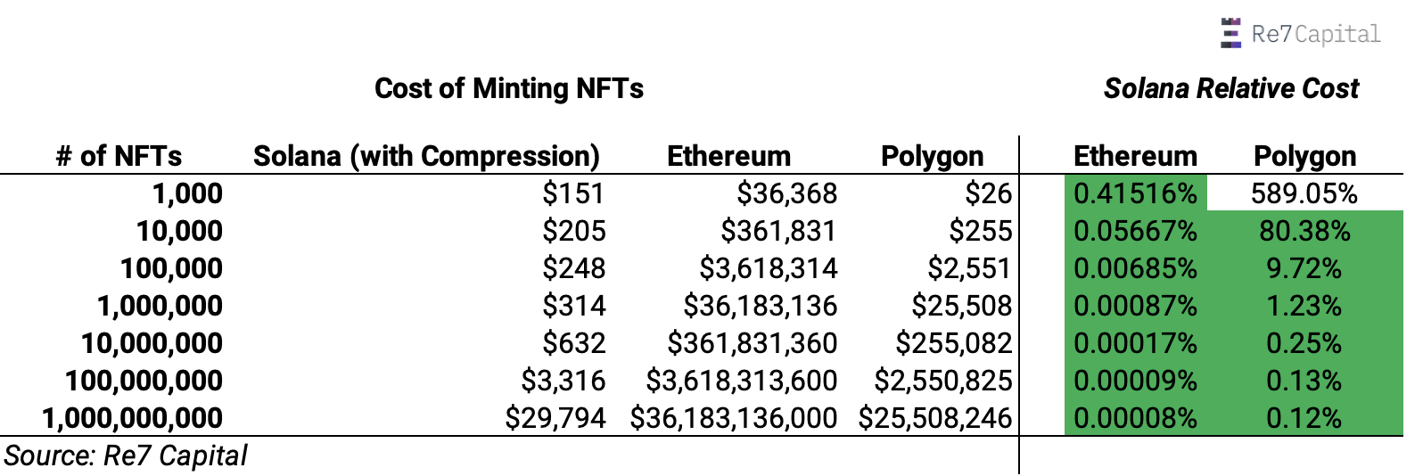Click the $29,794 Solana cost cell

[x=555, y=418]
